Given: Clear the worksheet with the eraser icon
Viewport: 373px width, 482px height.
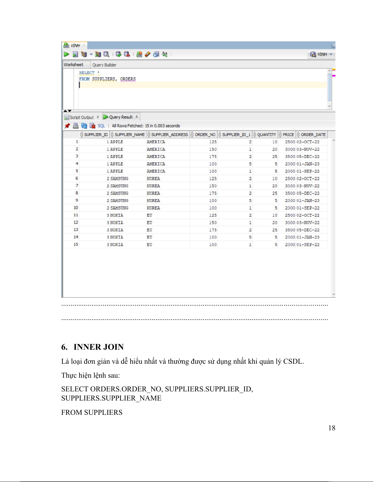Looking at the screenshot, I should click(x=148, y=54).
